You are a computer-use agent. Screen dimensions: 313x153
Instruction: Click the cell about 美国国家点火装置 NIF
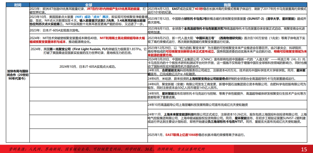tap(88, 20)
